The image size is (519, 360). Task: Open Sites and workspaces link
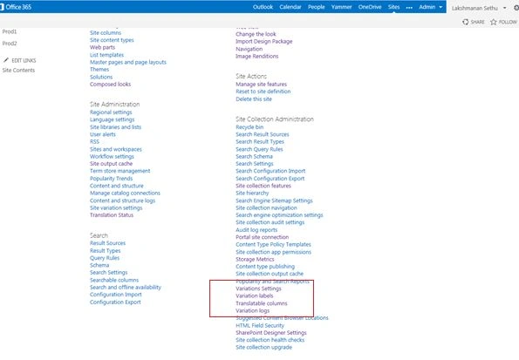click(x=116, y=149)
